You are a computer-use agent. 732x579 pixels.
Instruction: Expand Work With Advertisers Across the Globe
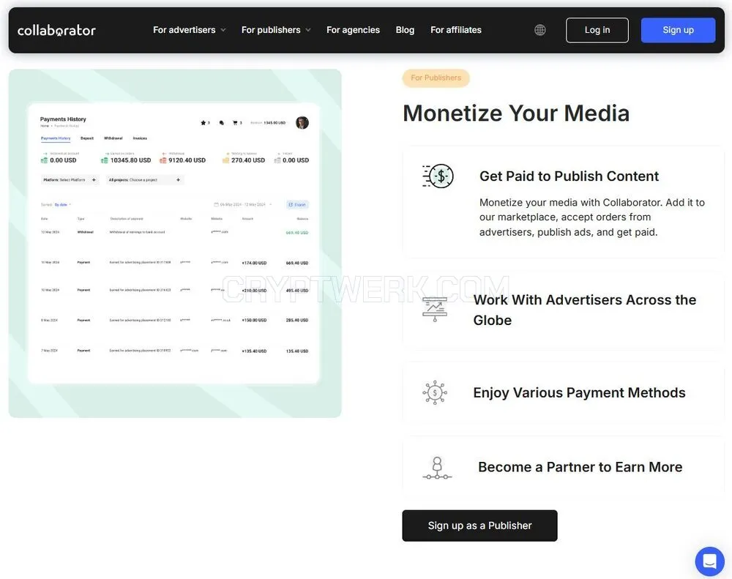pyautogui.click(x=564, y=310)
